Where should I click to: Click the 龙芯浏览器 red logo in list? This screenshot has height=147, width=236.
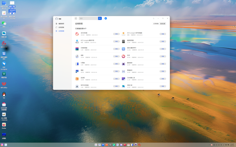(77, 34)
